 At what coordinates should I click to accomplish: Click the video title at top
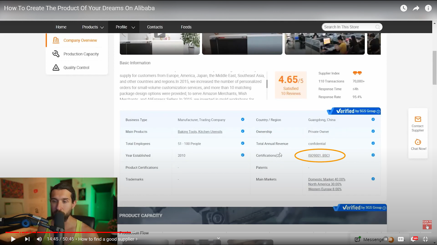tap(79, 8)
